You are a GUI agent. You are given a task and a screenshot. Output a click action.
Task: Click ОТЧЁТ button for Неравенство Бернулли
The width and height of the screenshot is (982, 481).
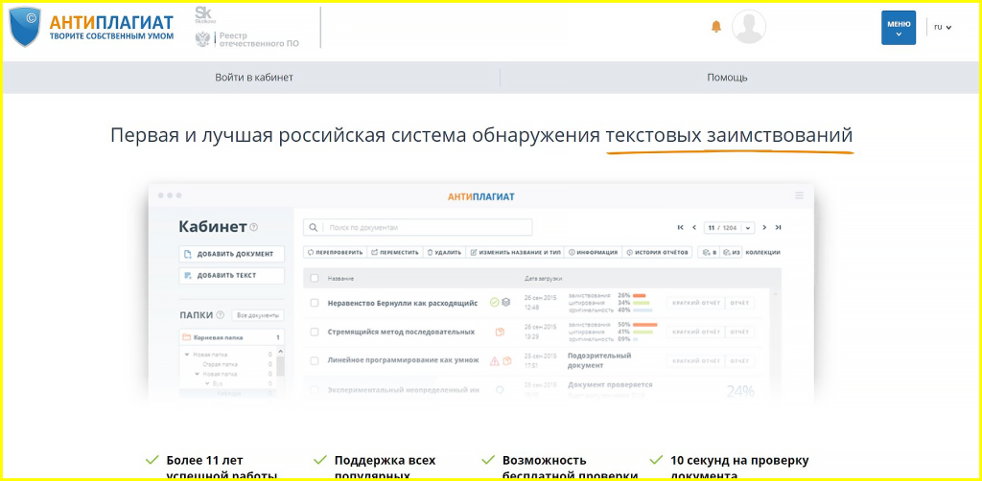739,303
